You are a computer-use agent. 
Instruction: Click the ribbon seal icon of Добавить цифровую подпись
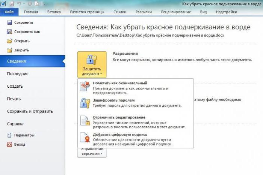click(85, 138)
